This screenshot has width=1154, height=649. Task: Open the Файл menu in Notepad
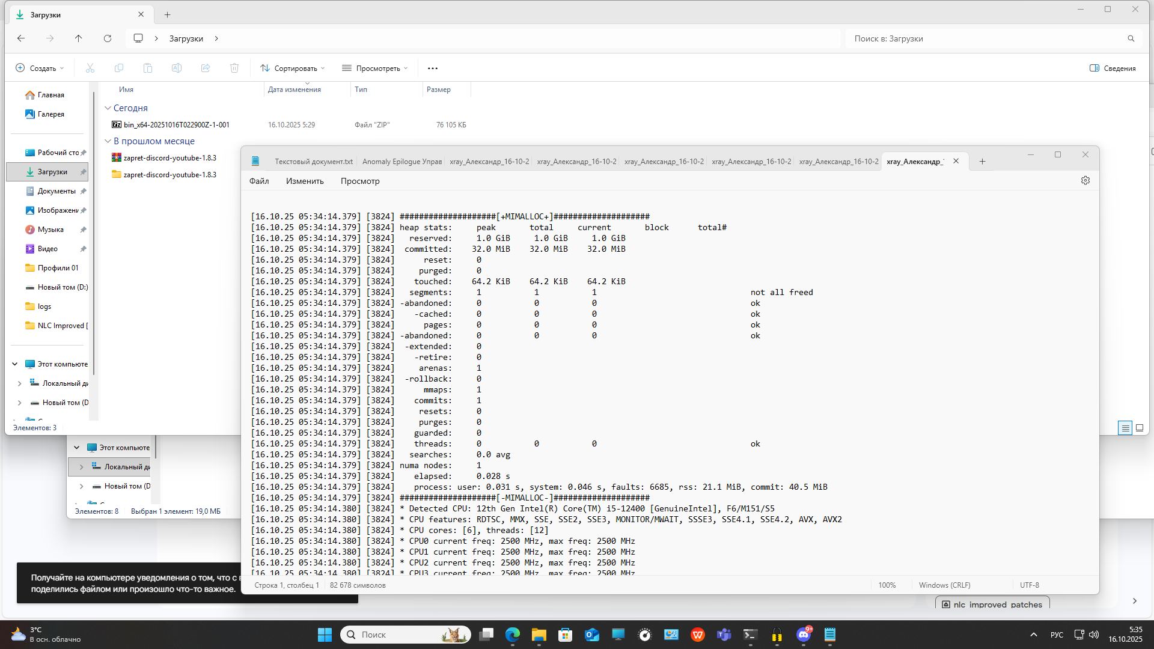pyautogui.click(x=259, y=181)
